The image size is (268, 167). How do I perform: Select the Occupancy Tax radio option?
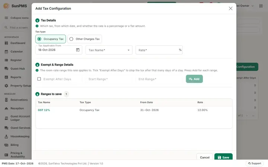click(51, 39)
